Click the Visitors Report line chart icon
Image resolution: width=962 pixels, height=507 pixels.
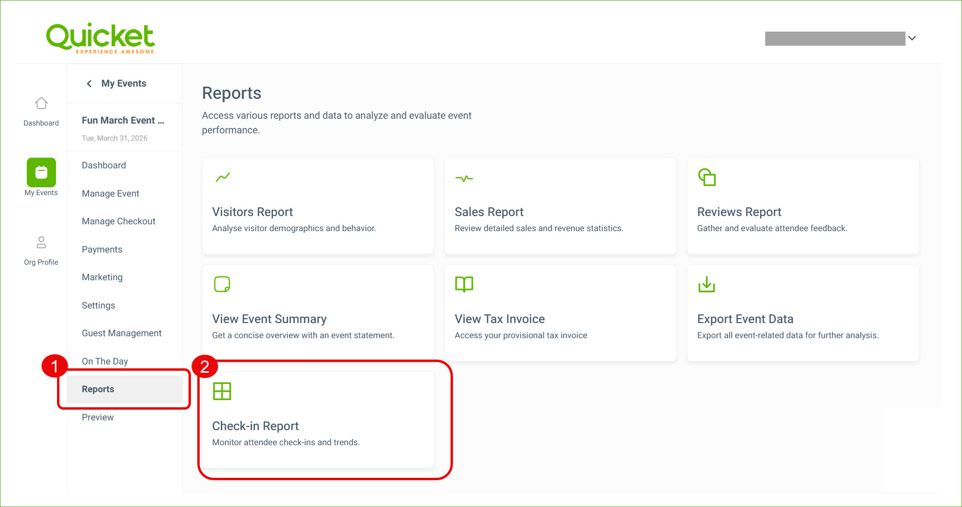point(223,178)
